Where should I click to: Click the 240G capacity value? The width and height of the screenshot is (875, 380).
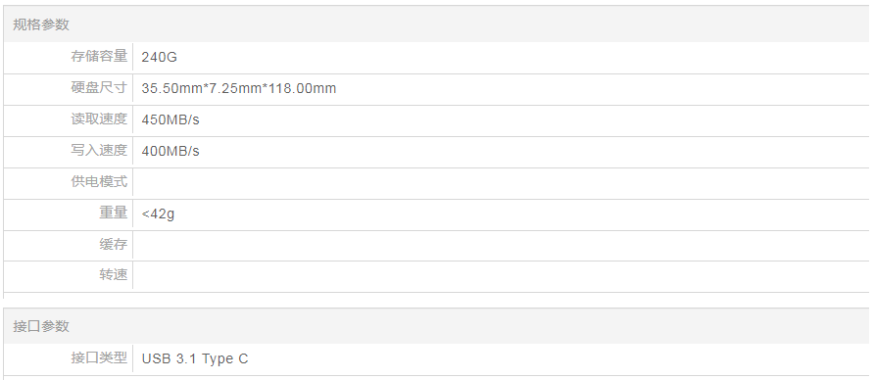[159, 57]
